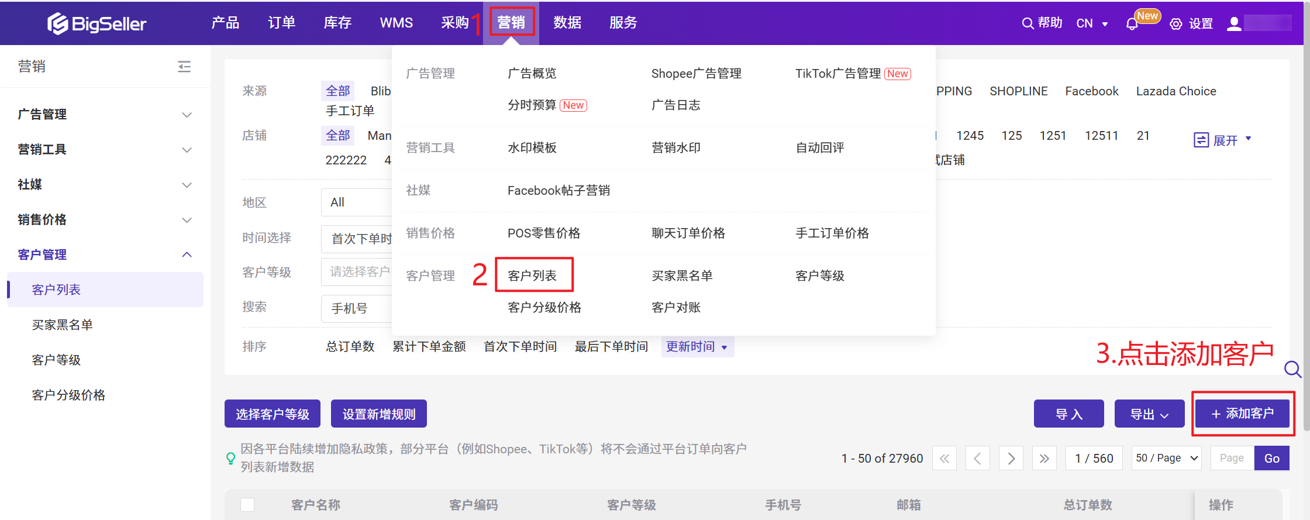Click the 设置新增规则 button
Viewport: 1310px width, 520px height.
[x=378, y=414]
